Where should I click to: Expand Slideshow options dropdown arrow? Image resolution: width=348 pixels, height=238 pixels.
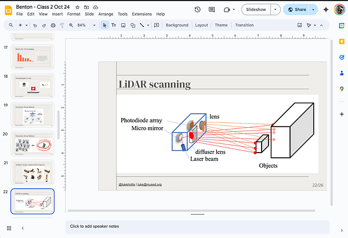pos(275,9)
